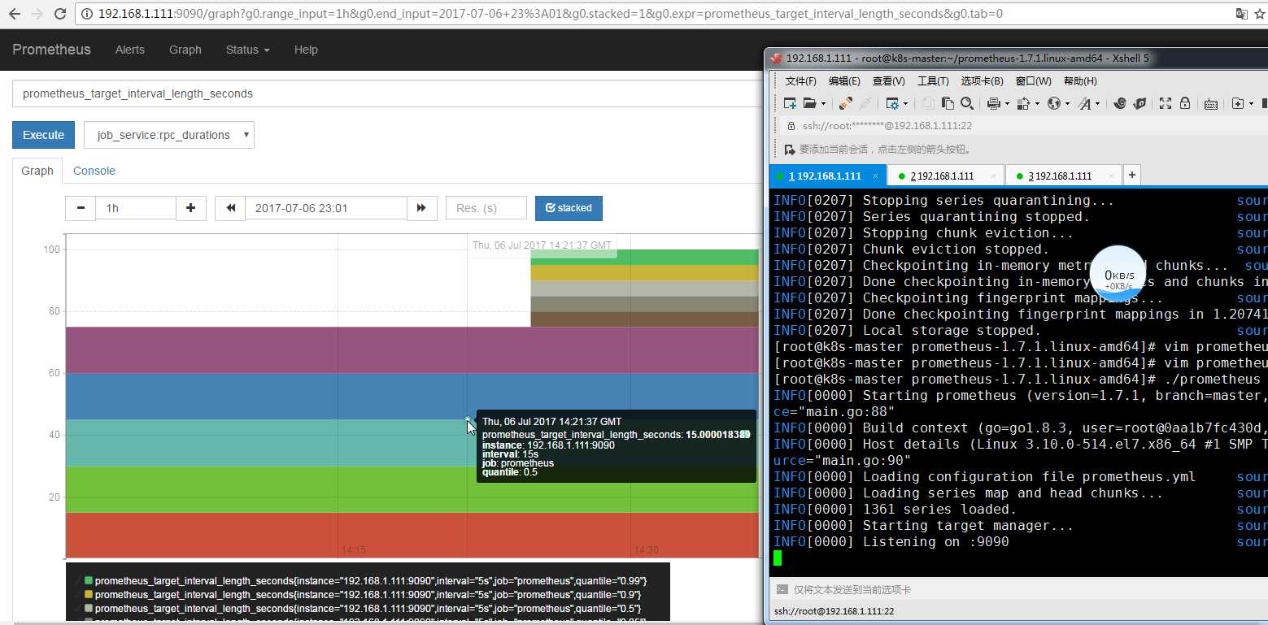This screenshot has height=625, width=1268.
Task: Open the 工具(T) menu in Xshell
Action: [933, 81]
